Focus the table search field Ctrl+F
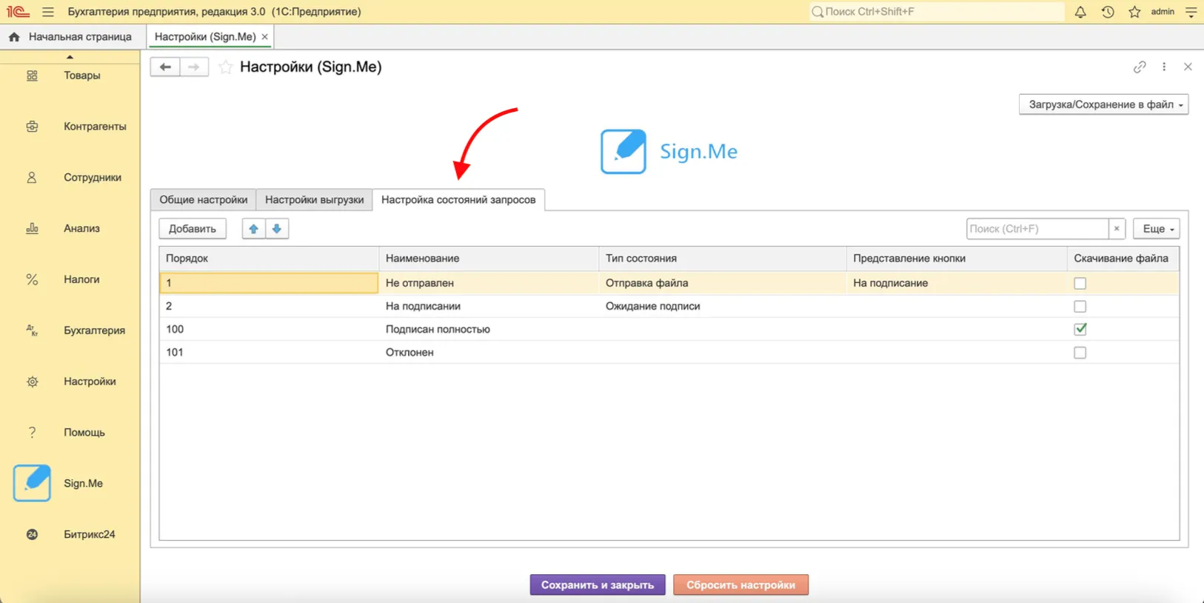 (1037, 229)
